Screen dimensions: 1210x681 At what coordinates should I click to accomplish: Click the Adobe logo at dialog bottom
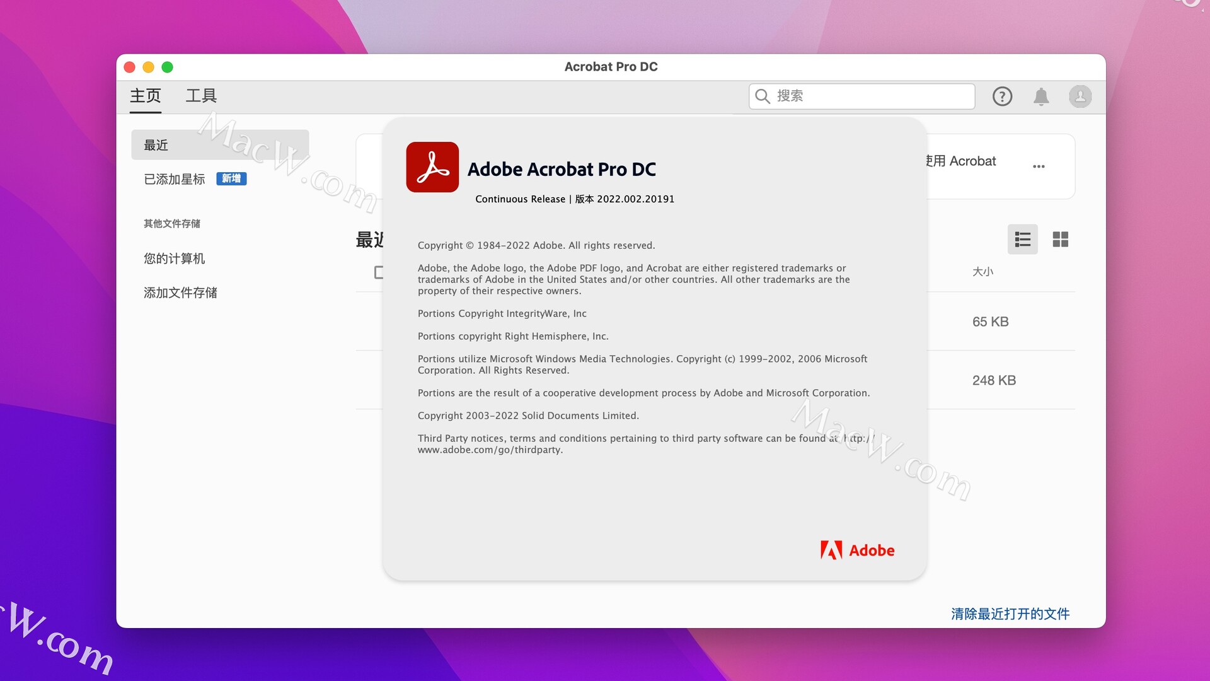point(857,550)
